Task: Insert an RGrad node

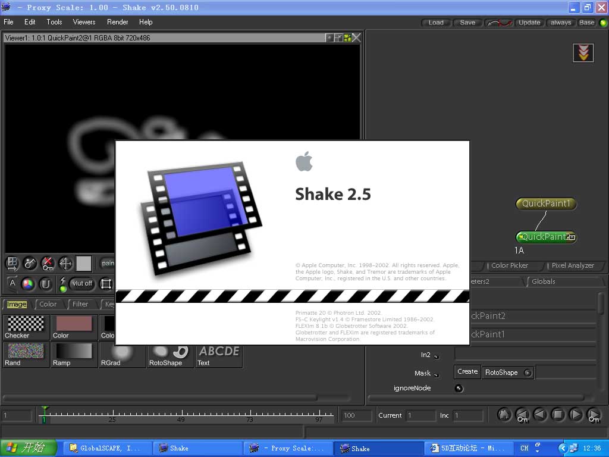Action: pyautogui.click(x=122, y=356)
